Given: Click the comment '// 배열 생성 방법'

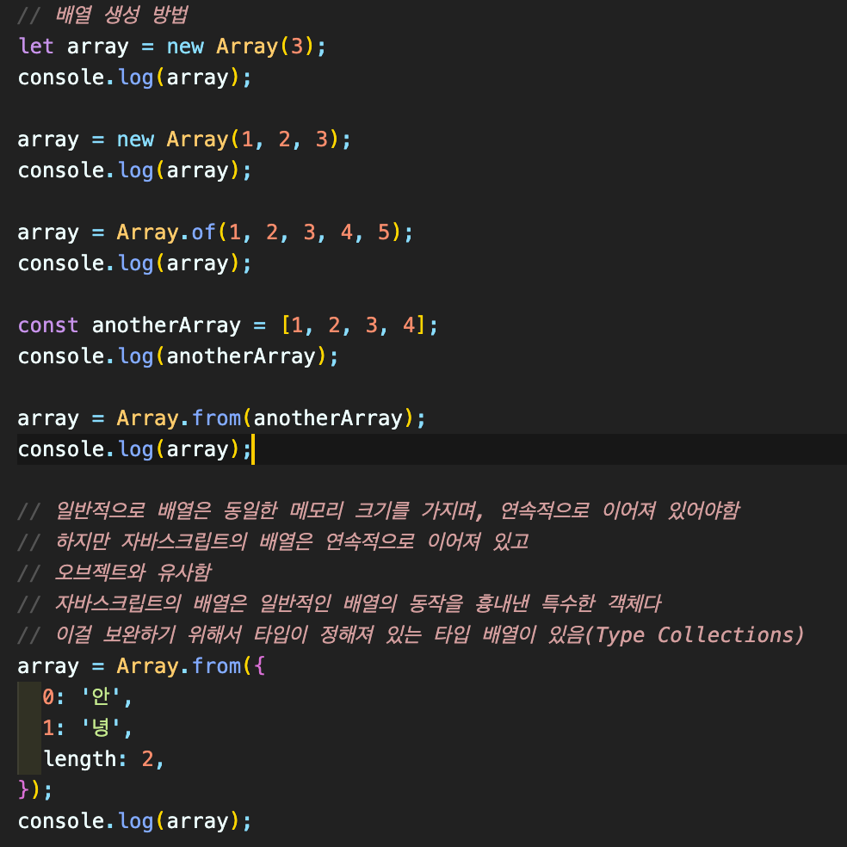Looking at the screenshot, I should (x=102, y=15).
